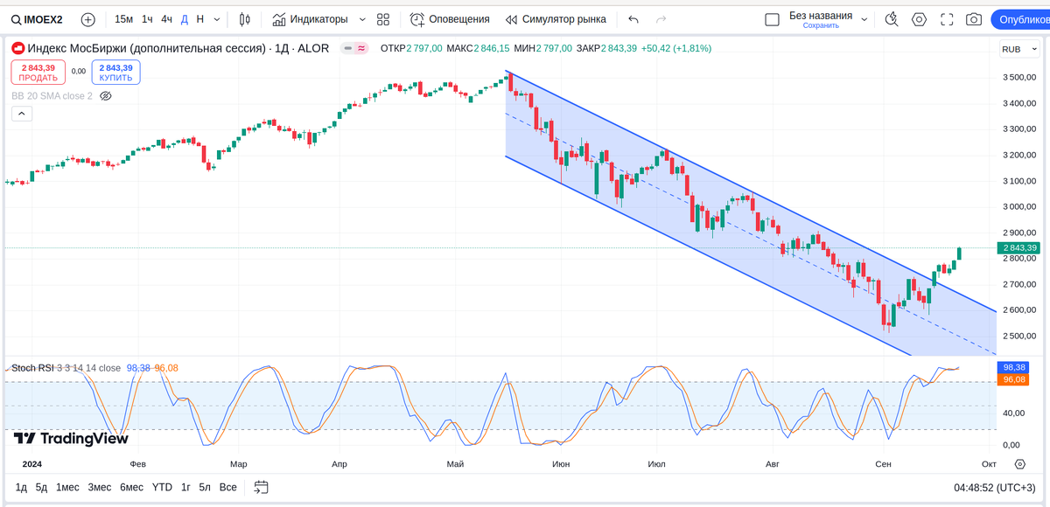
Task: Select the 15м timeframe
Action: 124,19
